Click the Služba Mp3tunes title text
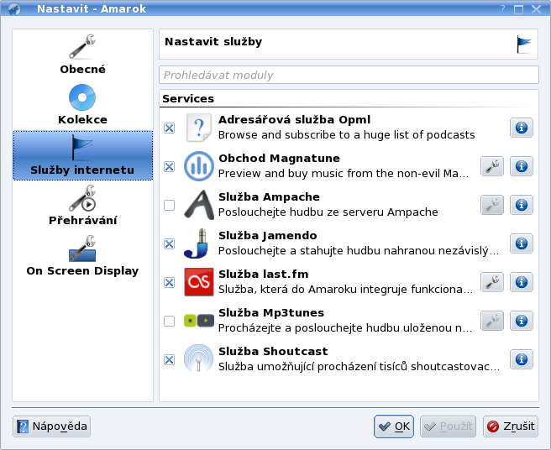This screenshot has height=450, width=551. [x=271, y=313]
